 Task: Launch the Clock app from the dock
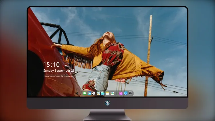tap(94, 93)
